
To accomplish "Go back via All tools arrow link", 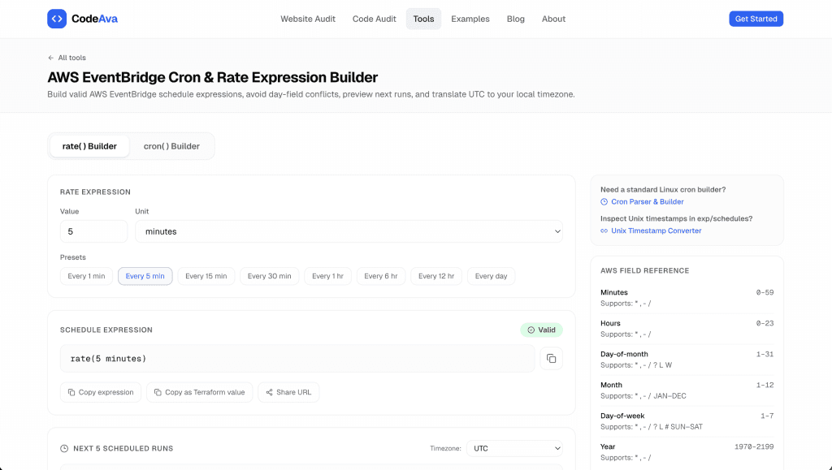I will 67,58.
